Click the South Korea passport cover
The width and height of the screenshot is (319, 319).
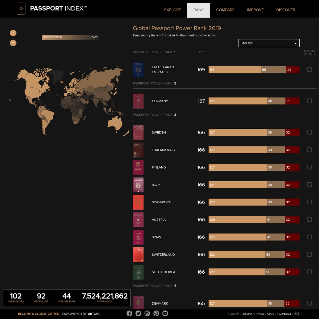[x=138, y=272]
